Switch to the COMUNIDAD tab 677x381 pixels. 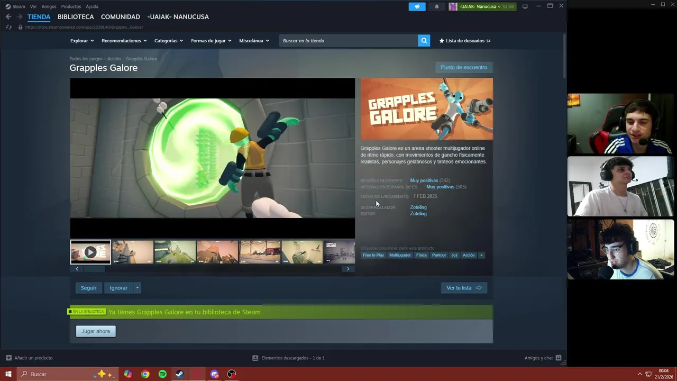tap(121, 17)
